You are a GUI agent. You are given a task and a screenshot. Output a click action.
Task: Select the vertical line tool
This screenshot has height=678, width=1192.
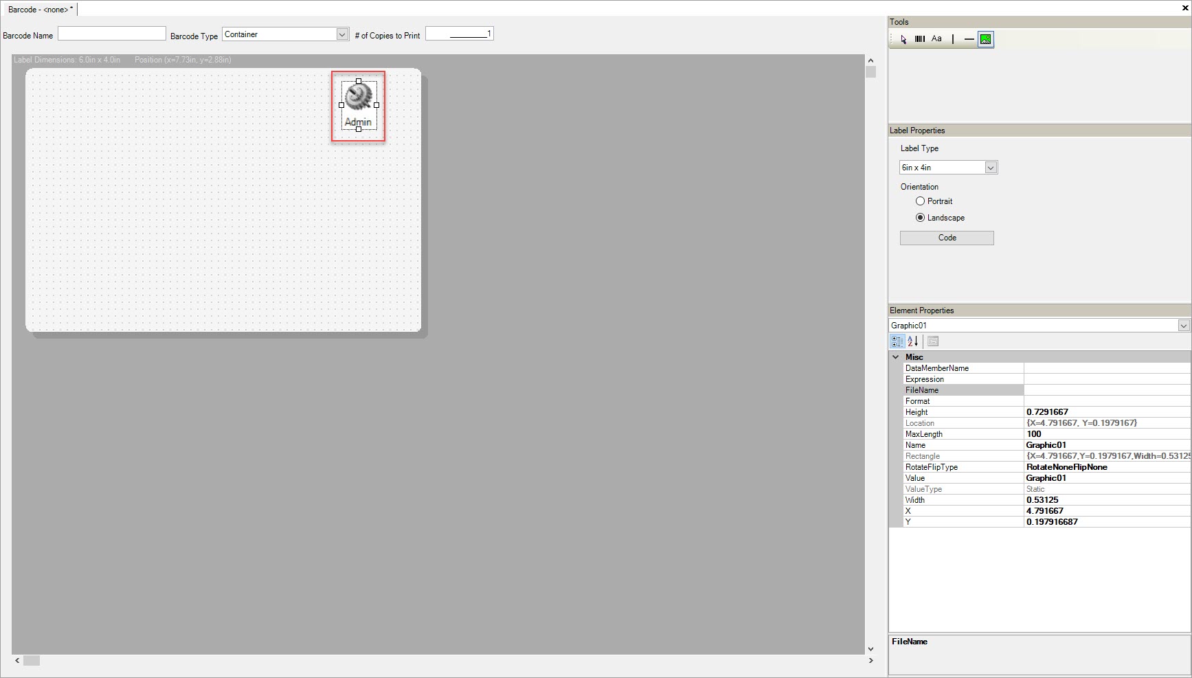point(953,39)
